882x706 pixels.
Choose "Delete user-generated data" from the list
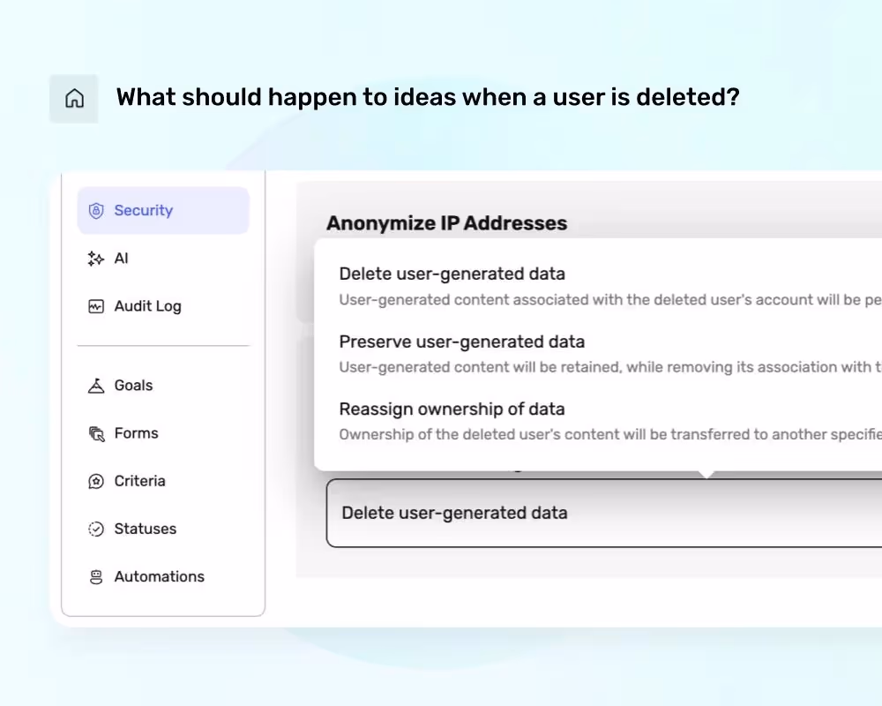(452, 274)
